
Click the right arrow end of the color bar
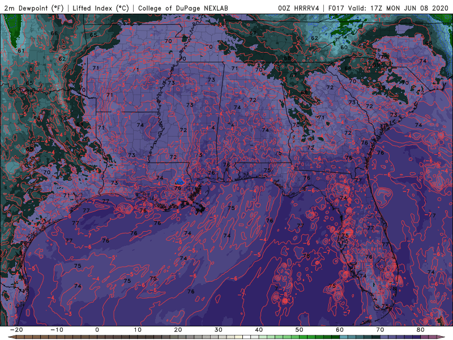point(442,337)
